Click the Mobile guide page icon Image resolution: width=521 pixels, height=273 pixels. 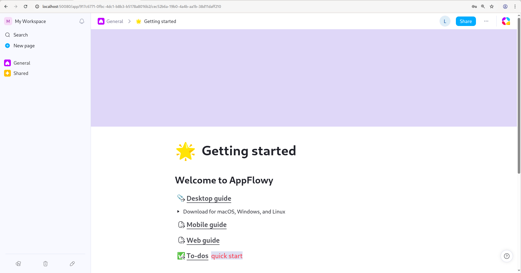[181, 225]
